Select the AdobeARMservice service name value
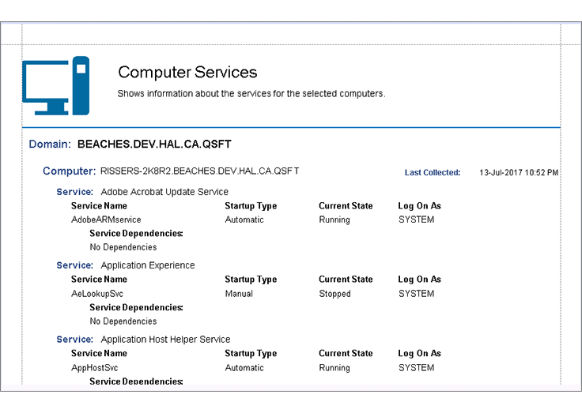Viewport: 582px width, 413px height. [106, 220]
